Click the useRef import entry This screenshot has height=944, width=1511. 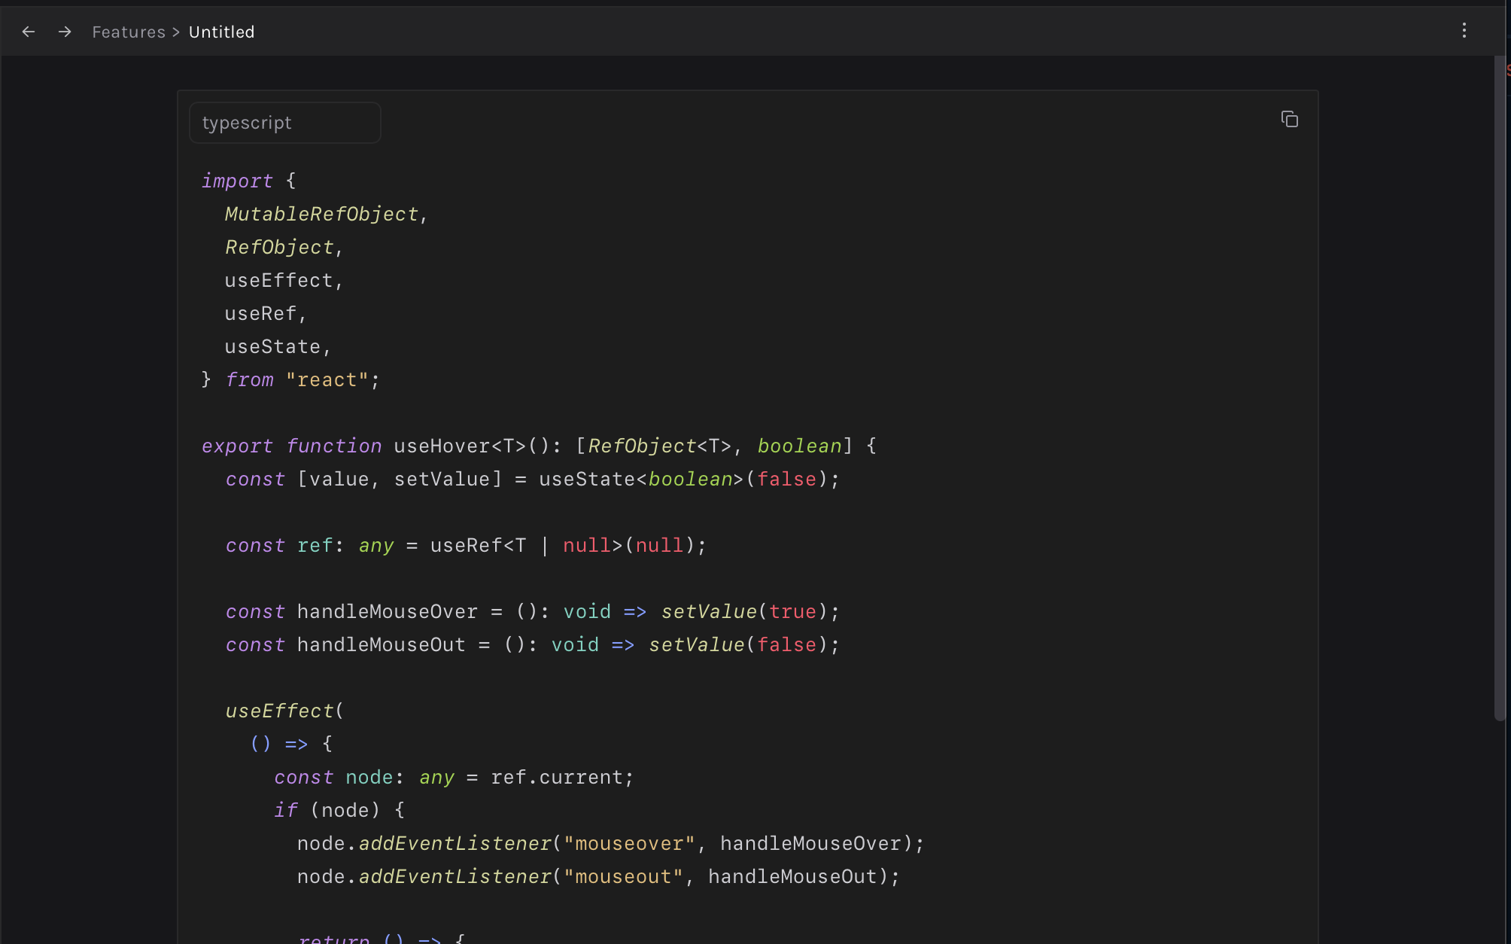(x=263, y=313)
